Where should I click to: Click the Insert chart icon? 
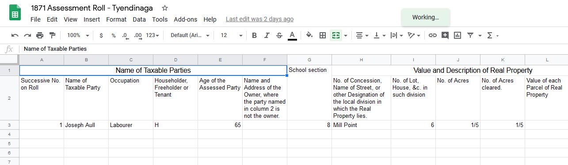457,35
